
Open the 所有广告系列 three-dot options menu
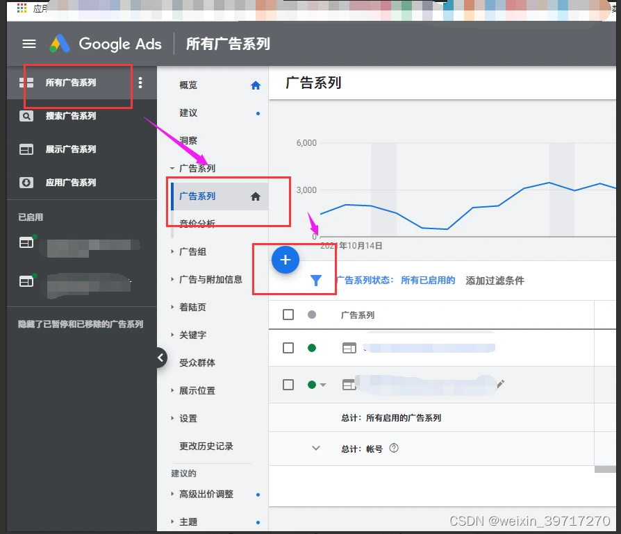[140, 83]
